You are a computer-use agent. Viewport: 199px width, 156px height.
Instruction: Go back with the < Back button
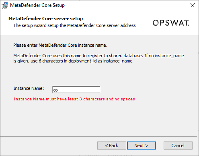(x=112, y=146)
